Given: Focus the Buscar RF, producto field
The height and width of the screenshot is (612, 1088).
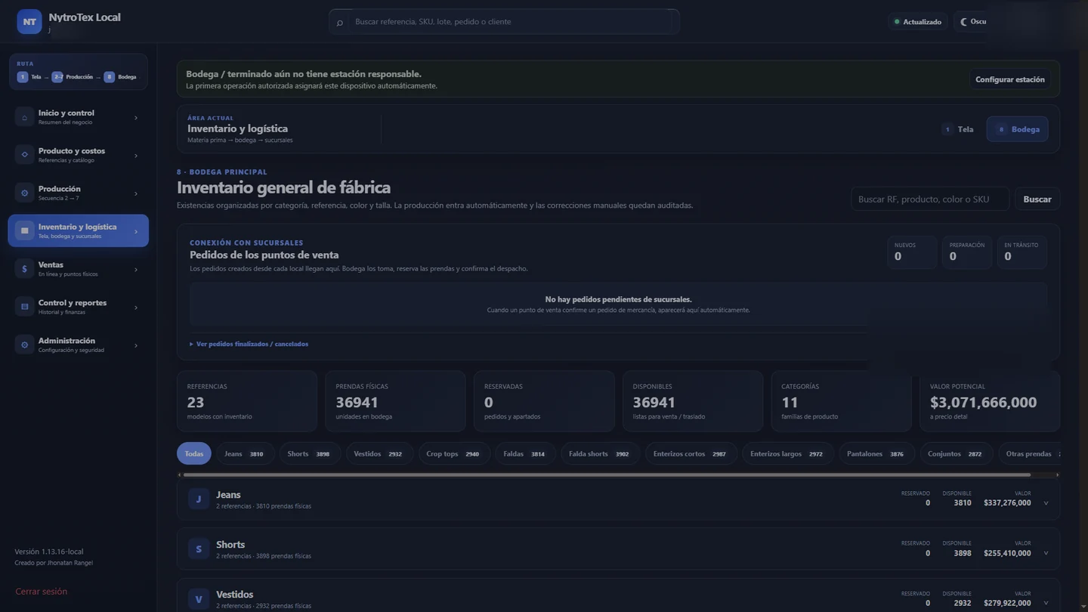Looking at the screenshot, I should coord(930,199).
